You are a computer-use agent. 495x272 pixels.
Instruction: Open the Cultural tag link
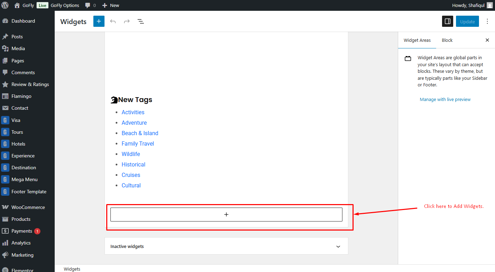[x=131, y=185]
